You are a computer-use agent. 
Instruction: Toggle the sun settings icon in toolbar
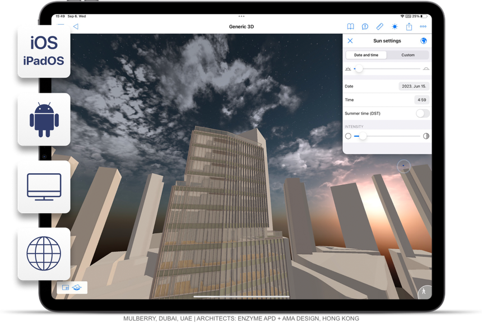point(395,26)
